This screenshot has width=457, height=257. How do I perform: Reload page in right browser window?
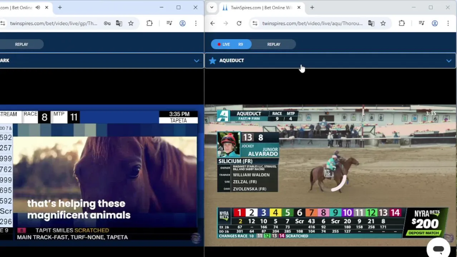tap(239, 23)
